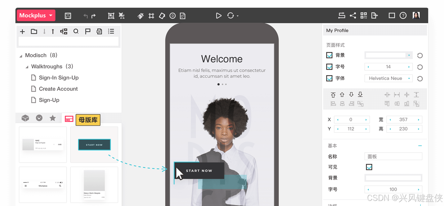
Task: Click the export file icon
Action: (375, 16)
